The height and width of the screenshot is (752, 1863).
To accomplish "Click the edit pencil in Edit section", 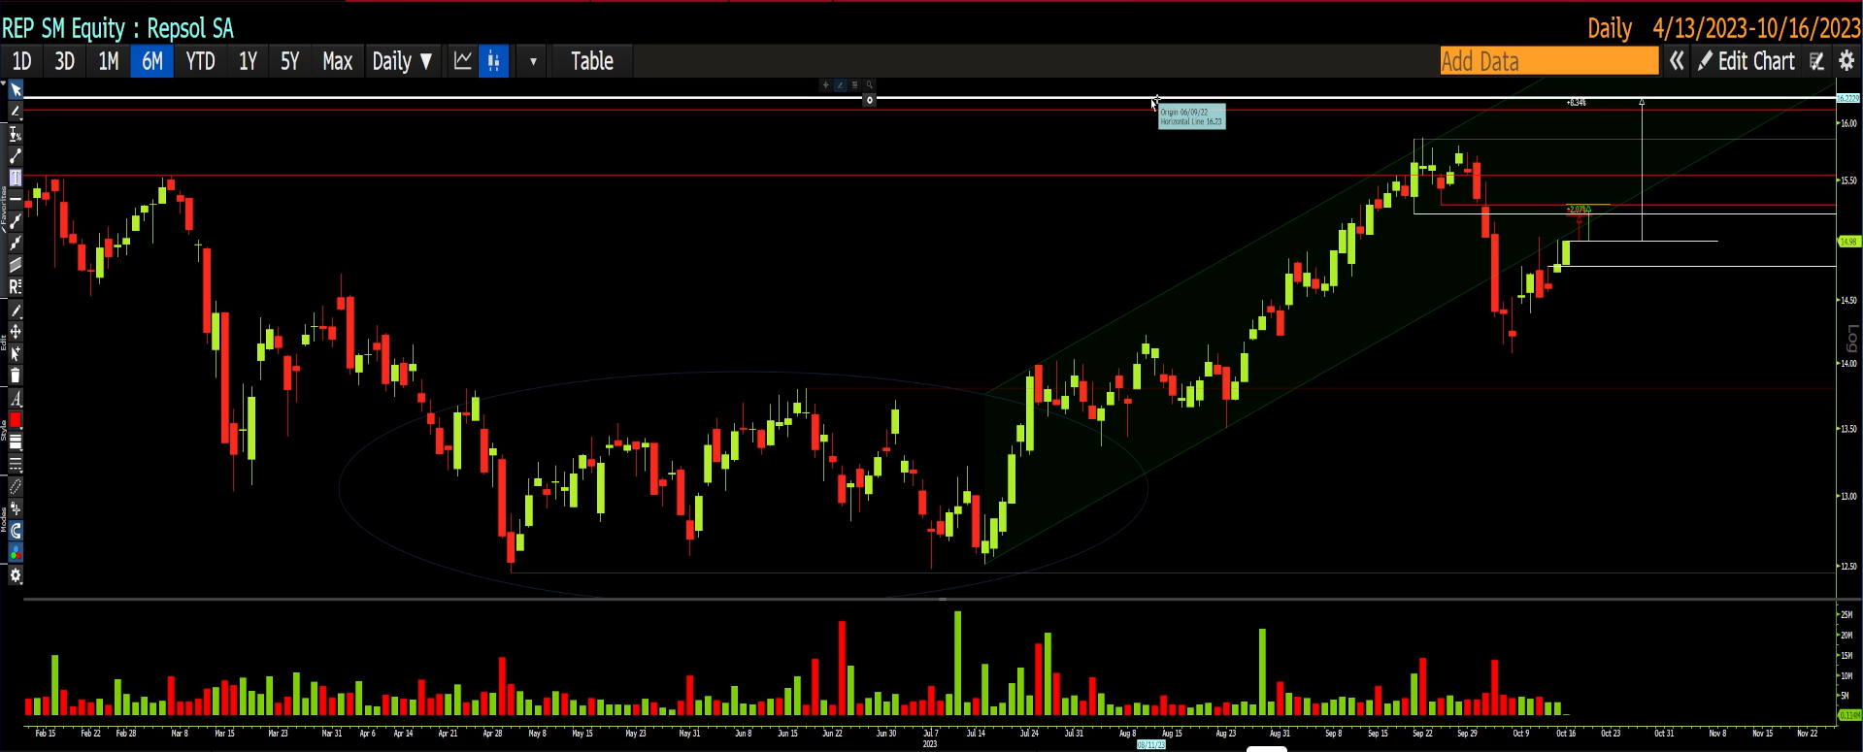I will click(16, 311).
